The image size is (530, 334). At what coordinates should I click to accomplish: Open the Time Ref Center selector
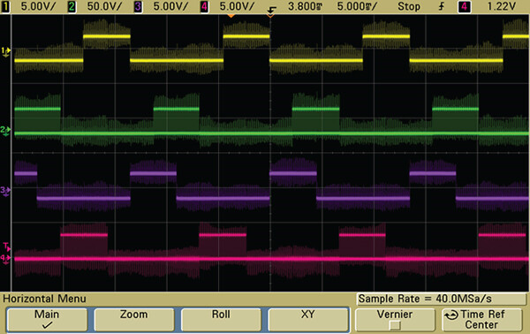(482, 320)
